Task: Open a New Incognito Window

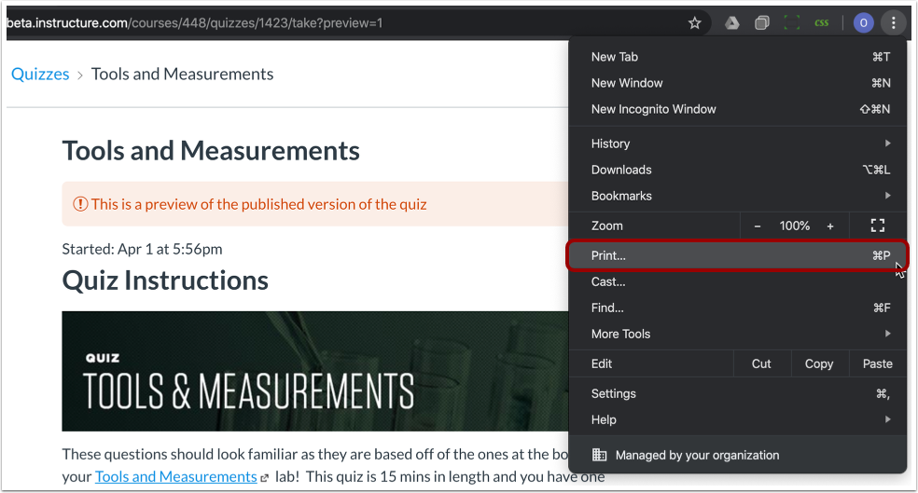Action: click(737, 109)
